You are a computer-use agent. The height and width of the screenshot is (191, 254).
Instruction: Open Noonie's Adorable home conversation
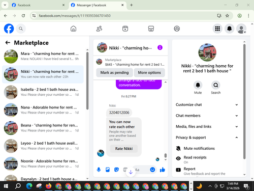(43, 163)
